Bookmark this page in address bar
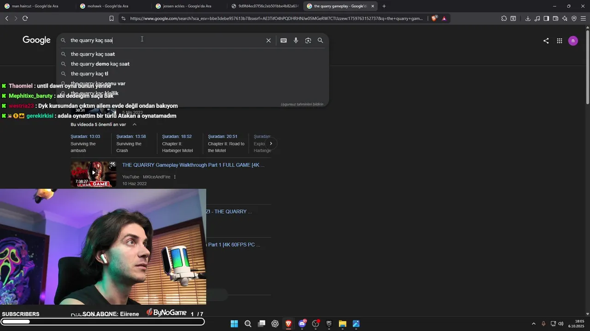Image resolution: width=590 pixels, height=331 pixels. point(112,18)
